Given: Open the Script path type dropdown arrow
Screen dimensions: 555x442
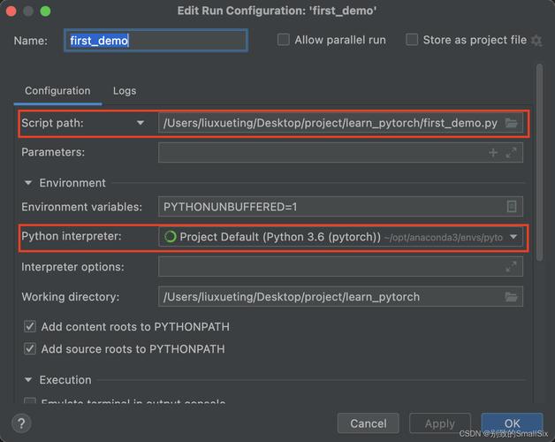Looking at the screenshot, I should coord(141,123).
